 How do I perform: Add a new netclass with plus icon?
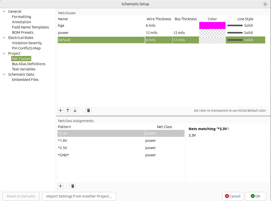[60, 110]
